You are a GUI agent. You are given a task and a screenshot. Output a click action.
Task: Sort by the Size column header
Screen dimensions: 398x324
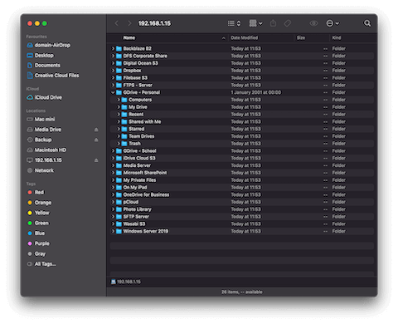301,38
